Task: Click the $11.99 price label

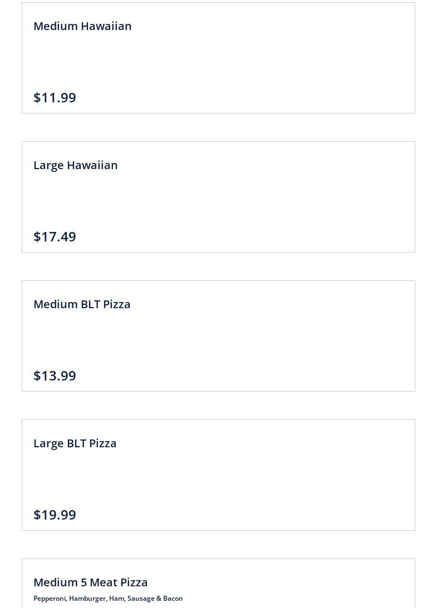Action: (x=55, y=97)
